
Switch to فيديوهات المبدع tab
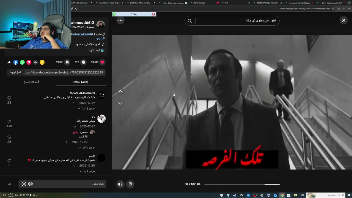click(x=31, y=82)
